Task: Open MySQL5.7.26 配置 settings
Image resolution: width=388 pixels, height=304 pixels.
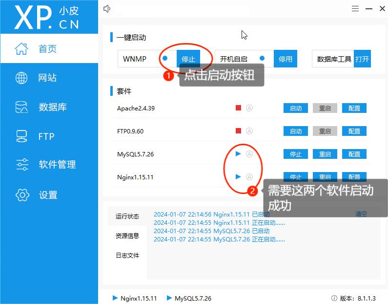Action: [354, 154]
